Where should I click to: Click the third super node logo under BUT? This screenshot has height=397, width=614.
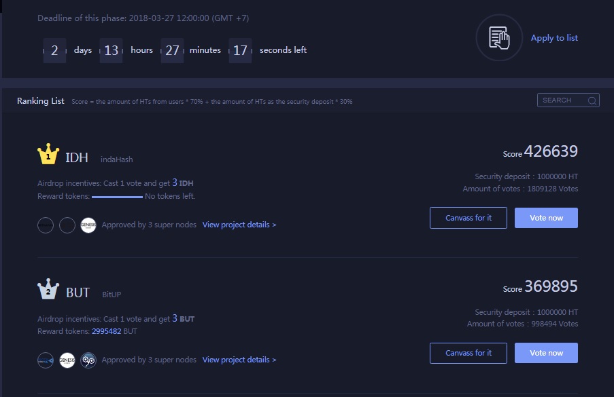tap(88, 360)
